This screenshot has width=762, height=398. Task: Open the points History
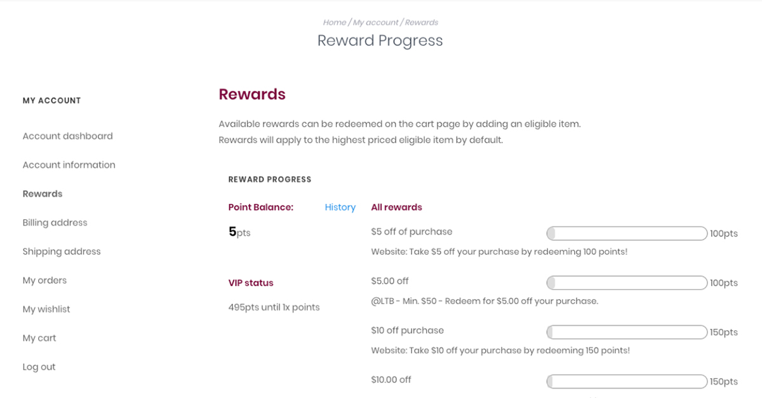(340, 207)
